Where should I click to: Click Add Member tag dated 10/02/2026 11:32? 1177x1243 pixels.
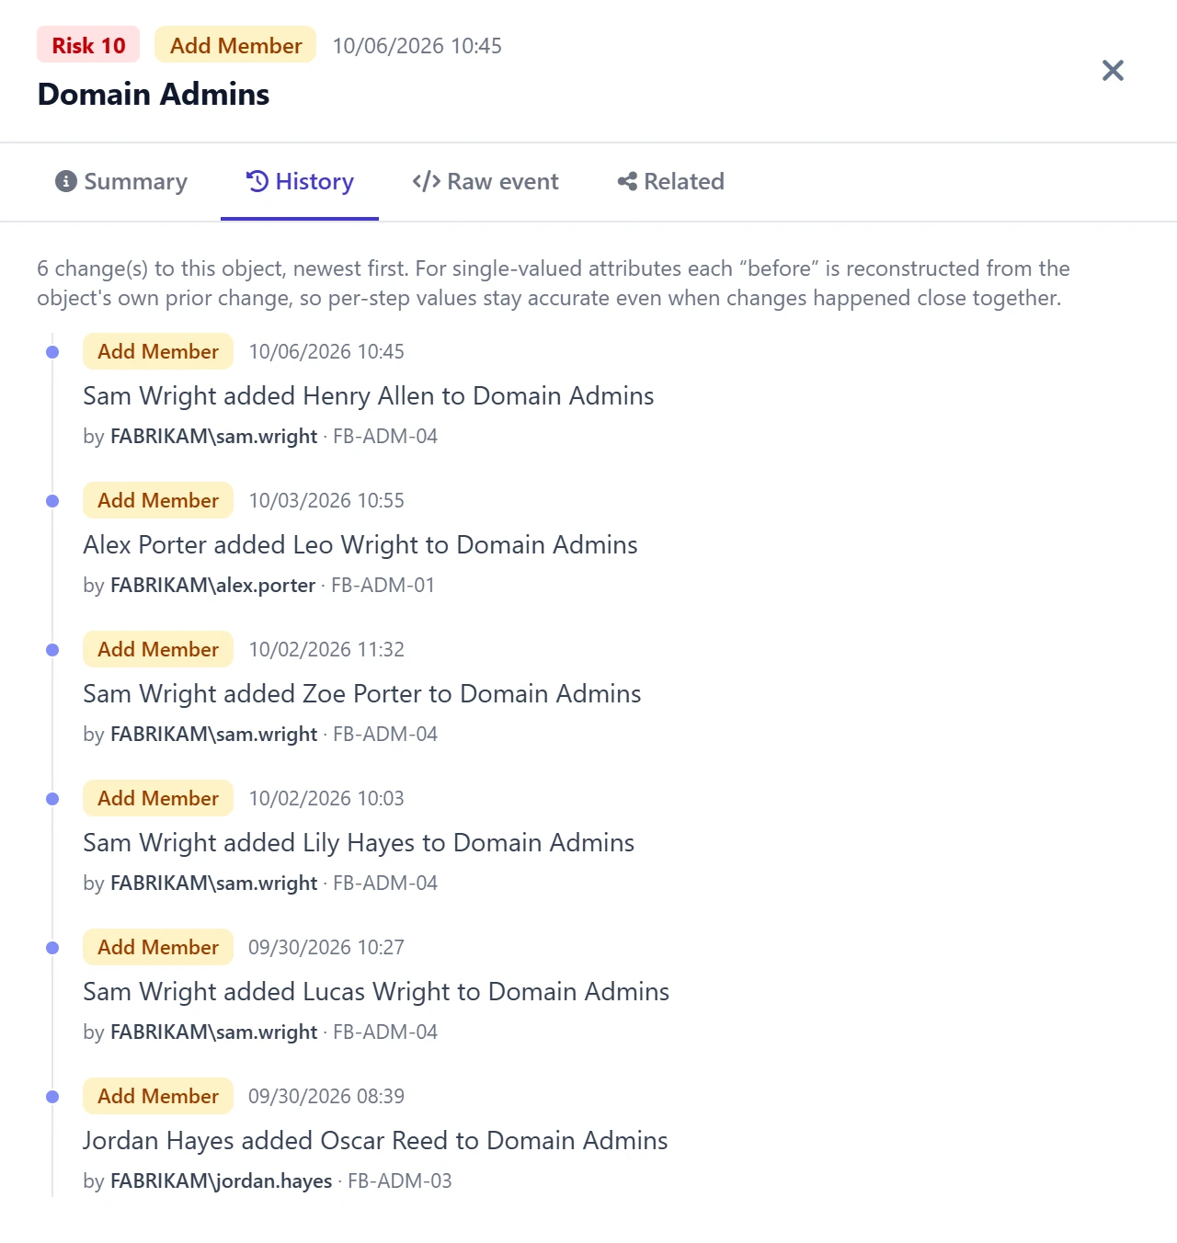pyautogui.click(x=158, y=649)
